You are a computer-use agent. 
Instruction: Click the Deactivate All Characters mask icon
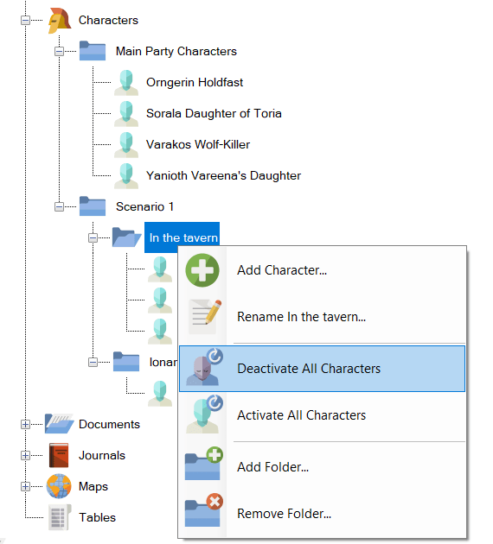[x=204, y=368]
